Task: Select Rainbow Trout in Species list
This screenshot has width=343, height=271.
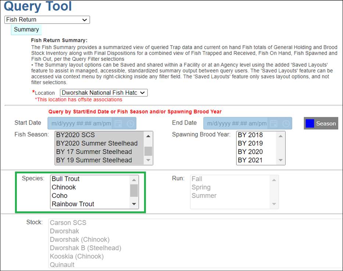Action: (73, 204)
